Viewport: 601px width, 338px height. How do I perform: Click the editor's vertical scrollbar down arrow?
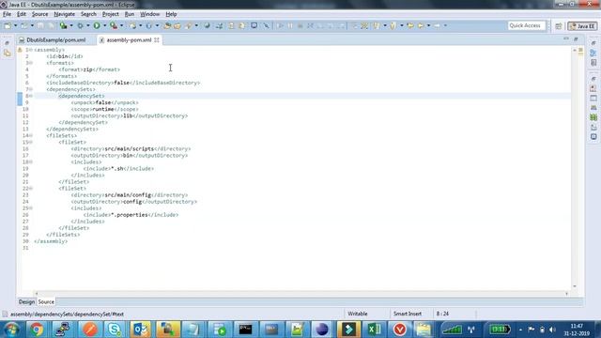point(574,286)
